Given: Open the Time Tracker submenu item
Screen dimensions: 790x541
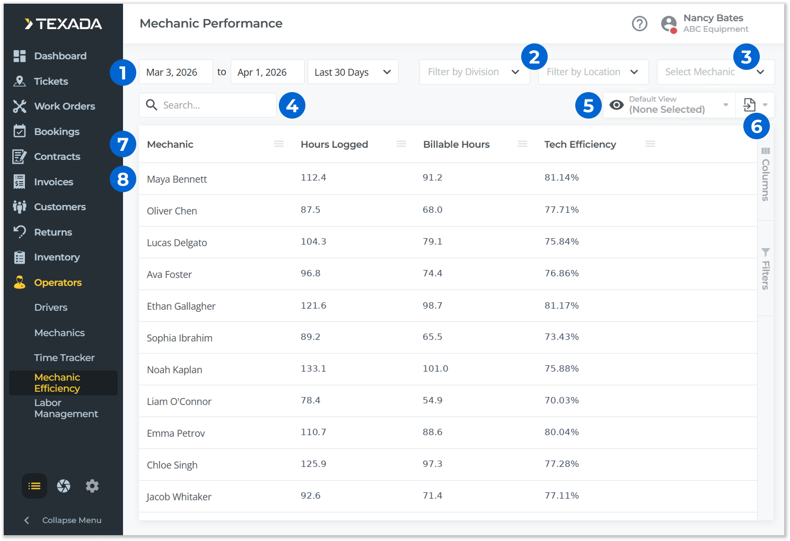Looking at the screenshot, I should [x=64, y=358].
